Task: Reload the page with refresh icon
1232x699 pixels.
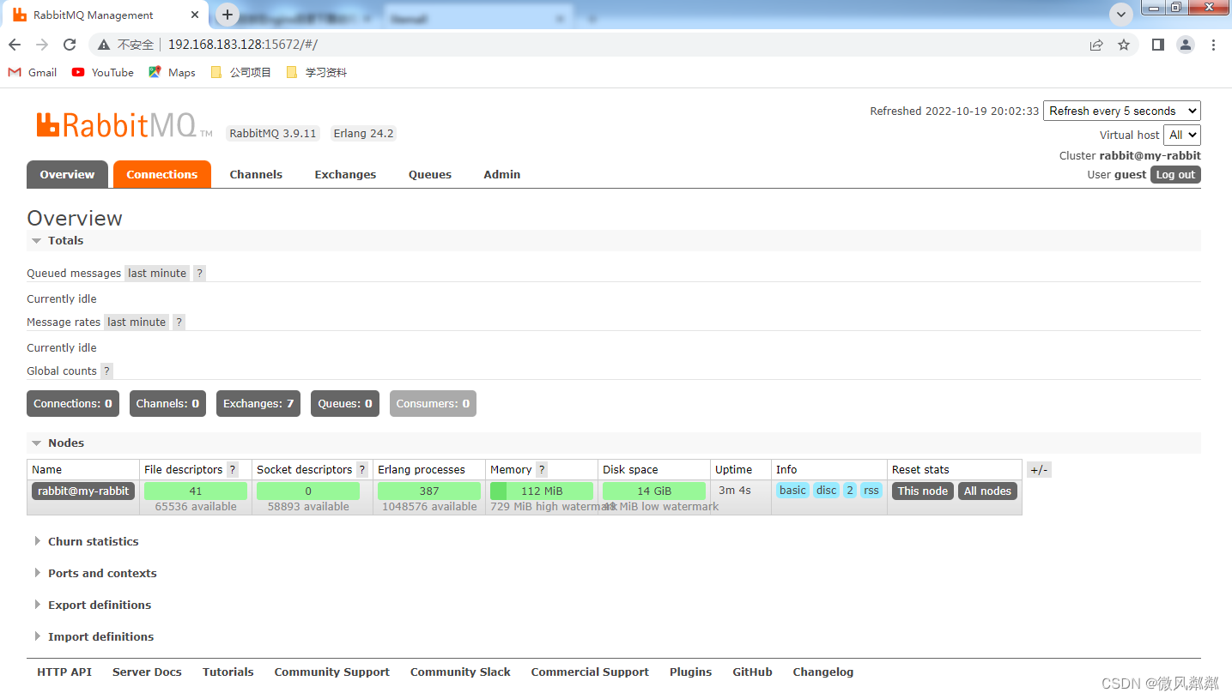Action: tap(70, 45)
